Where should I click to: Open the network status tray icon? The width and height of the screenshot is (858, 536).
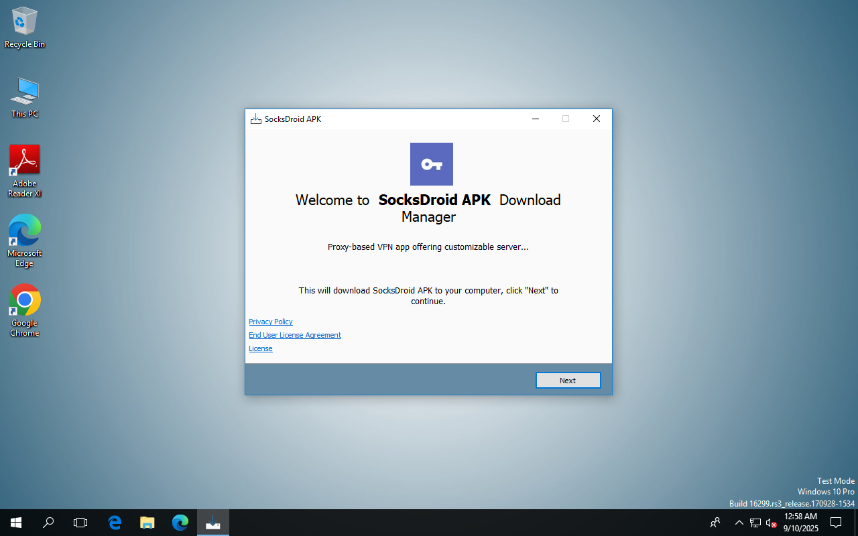pyautogui.click(x=755, y=523)
